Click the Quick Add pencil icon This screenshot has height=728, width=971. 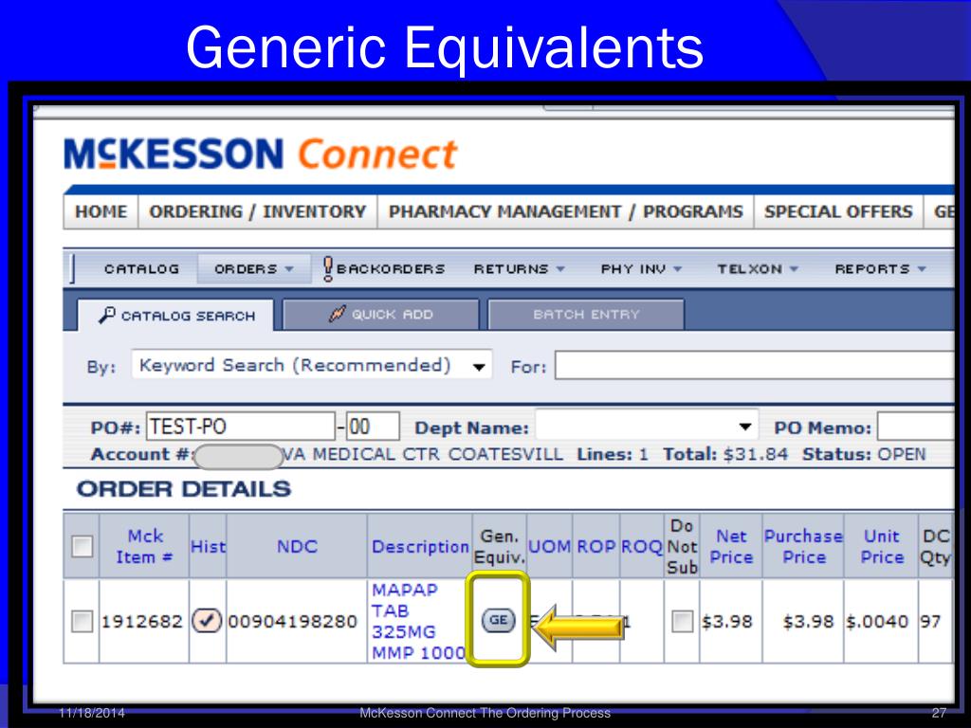(x=338, y=314)
